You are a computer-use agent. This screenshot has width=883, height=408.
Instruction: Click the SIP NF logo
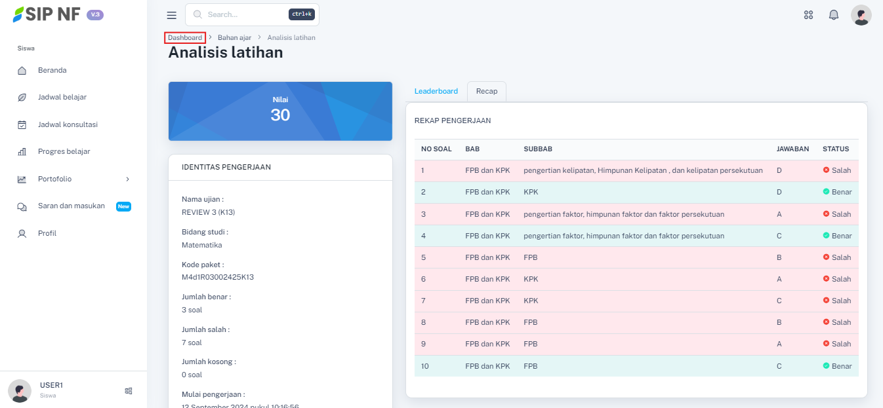point(47,14)
